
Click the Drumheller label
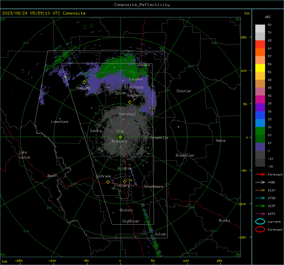185,155
